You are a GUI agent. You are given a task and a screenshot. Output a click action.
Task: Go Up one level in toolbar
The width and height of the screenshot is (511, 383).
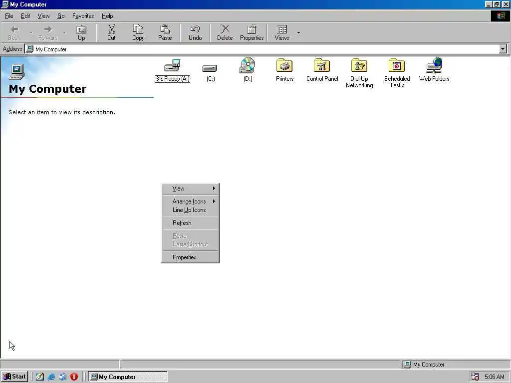point(81,32)
